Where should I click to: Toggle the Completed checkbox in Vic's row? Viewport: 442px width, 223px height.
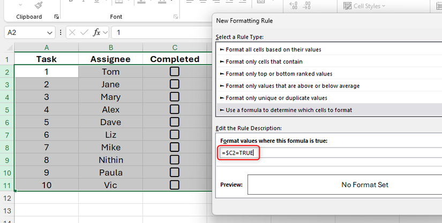[x=174, y=185]
